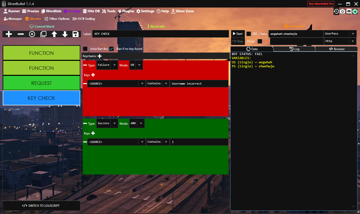Move selected block up
Screen dimensions: 360x214
(54, 34)
